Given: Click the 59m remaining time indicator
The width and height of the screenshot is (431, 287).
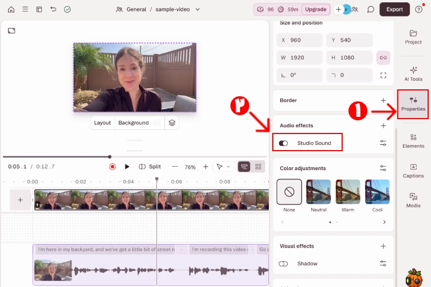Looking at the screenshot, I should coord(288,9).
